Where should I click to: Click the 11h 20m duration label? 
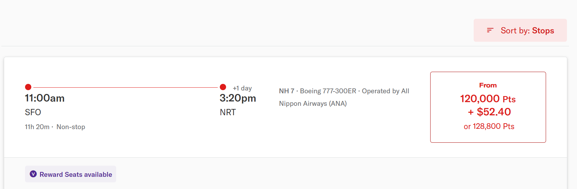[37, 127]
